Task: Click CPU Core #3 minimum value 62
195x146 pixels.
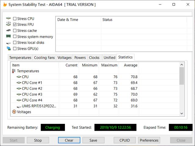Action: click(95, 94)
